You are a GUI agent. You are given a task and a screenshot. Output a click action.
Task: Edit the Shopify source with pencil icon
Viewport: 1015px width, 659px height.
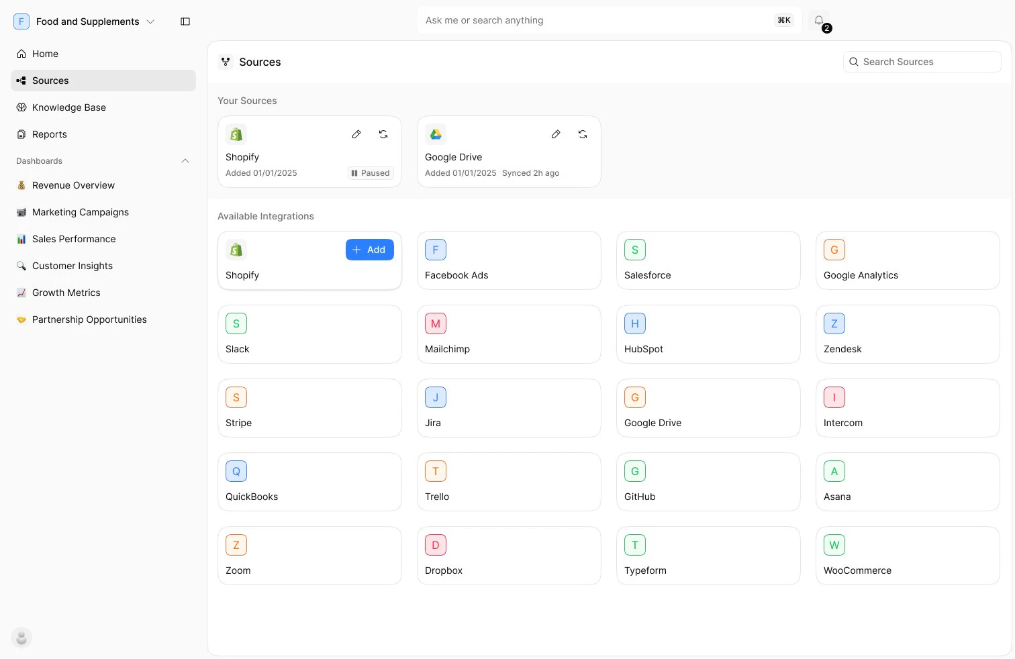(x=356, y=134)
